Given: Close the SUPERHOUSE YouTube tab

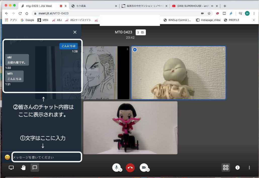Looking at the screenshot, I should [x=217, y=6].
